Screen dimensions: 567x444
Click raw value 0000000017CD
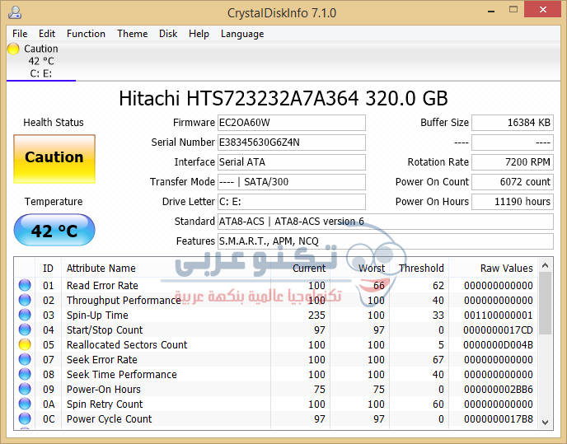[x=498, y=330]
